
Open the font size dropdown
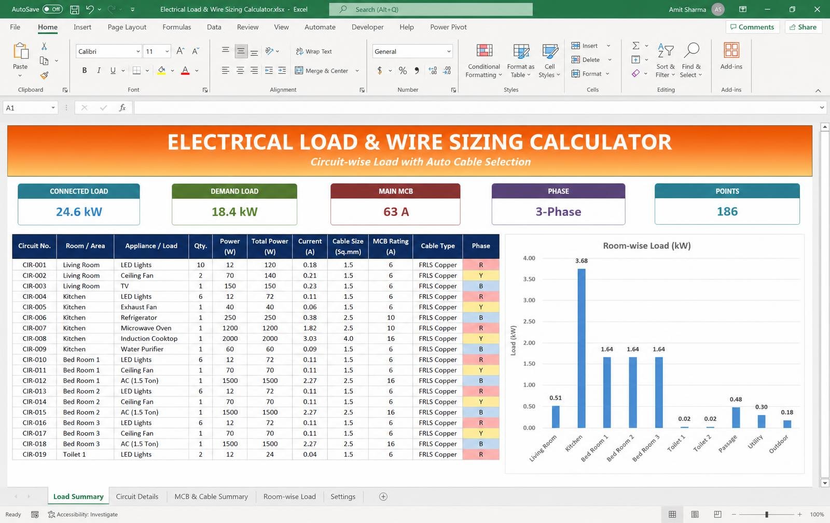pyautogui.click(x=167, y=51)
